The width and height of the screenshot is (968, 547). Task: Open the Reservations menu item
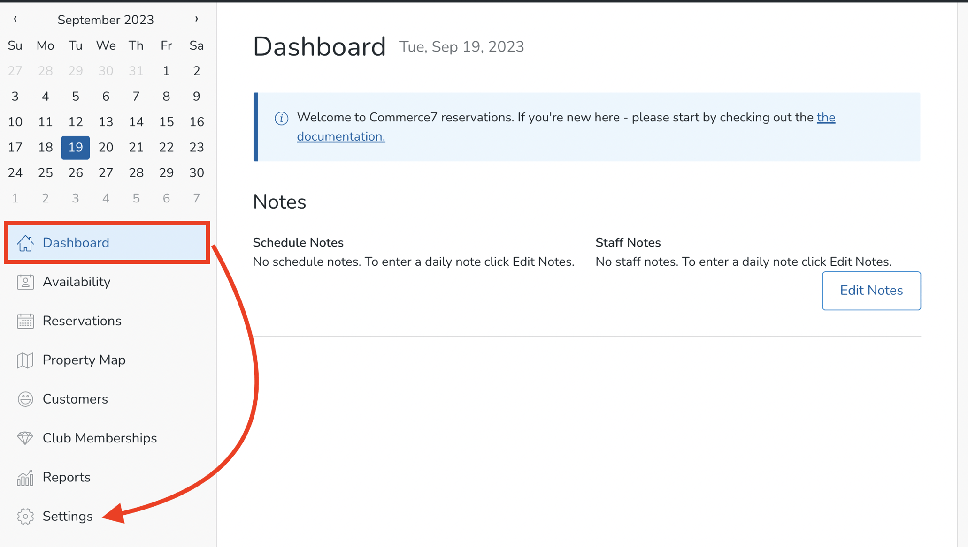click(x=82, y=321)
